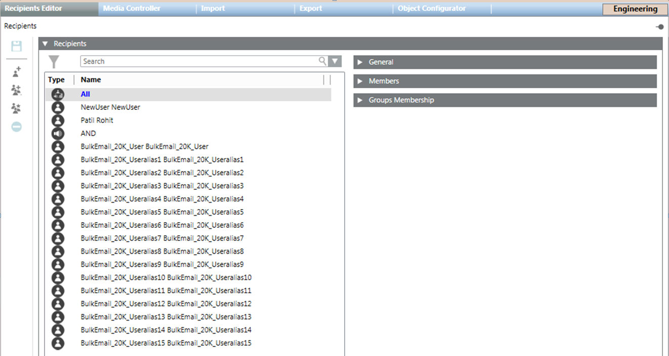Click the magnifier icon in search box

point(322,61)
